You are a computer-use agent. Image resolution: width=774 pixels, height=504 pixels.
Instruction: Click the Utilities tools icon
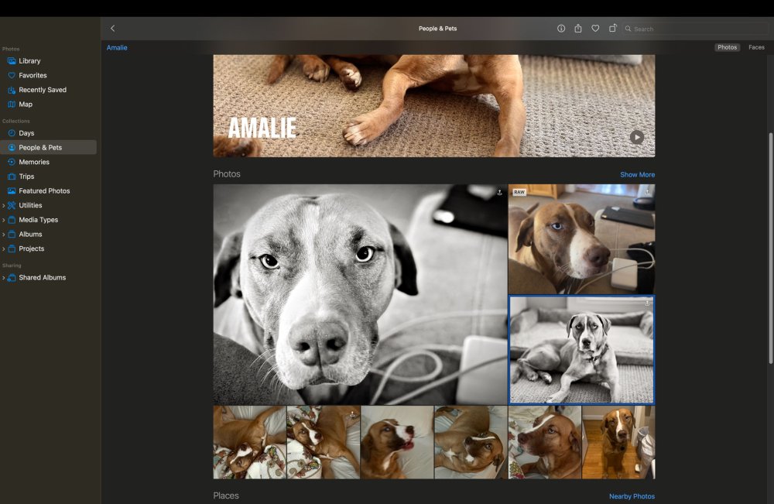(x=12, y=205)
